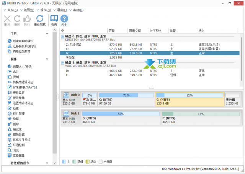The height and width of the screenshot is (174, 245).
Task: Select the 更改卷标 operation
Action: (x=16, y=98)
